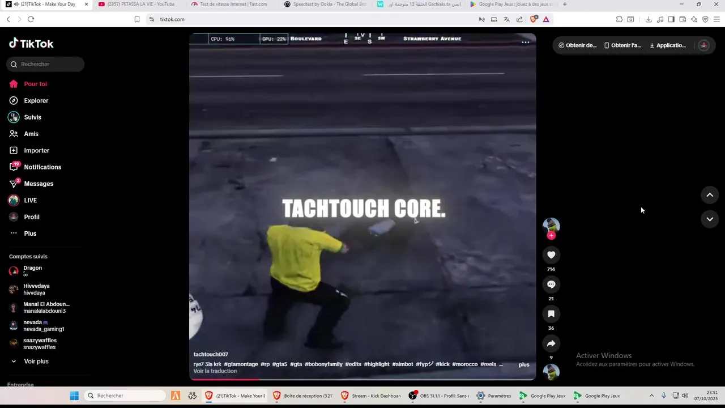Open Paramètres from taskbar
The height and width of the screenshot is (408, 725).
coord(494,396)
